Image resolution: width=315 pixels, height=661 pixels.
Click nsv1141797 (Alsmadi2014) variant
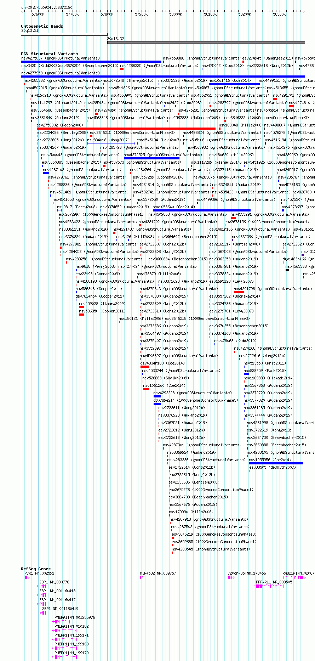[x=56, y=103]
